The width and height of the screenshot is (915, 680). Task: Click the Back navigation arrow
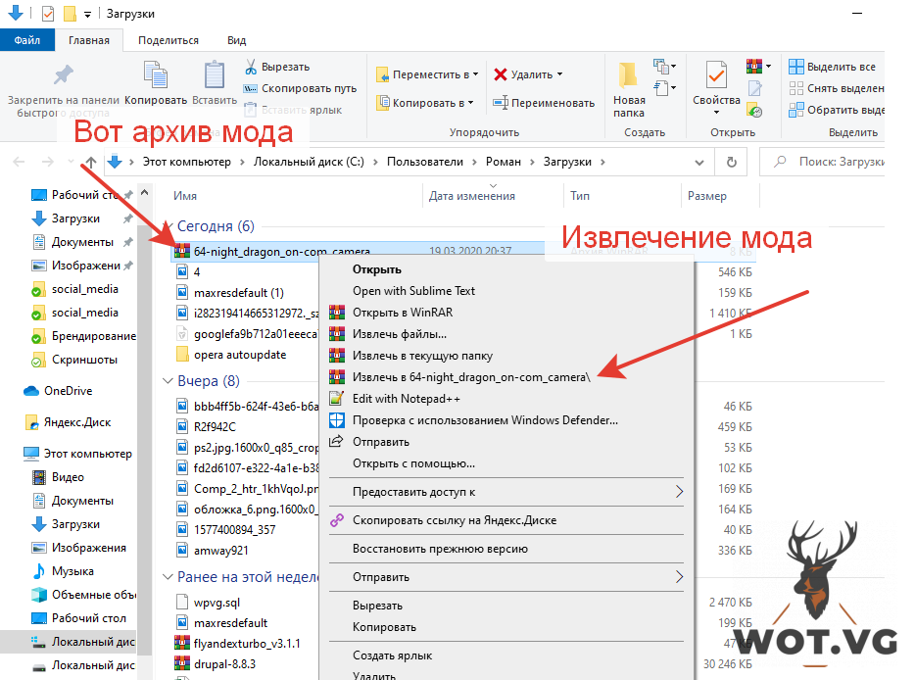pyautogui.click(x=20, y=162)
